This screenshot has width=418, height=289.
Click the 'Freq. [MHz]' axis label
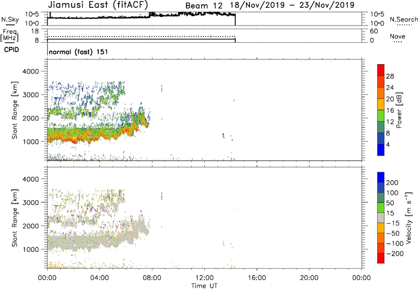pyautogui.click(x=10, y=35)
